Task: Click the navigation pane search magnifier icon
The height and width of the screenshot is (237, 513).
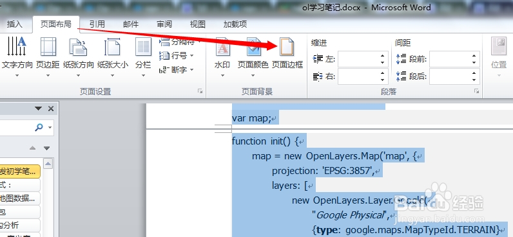Action: tap(39, 127)
